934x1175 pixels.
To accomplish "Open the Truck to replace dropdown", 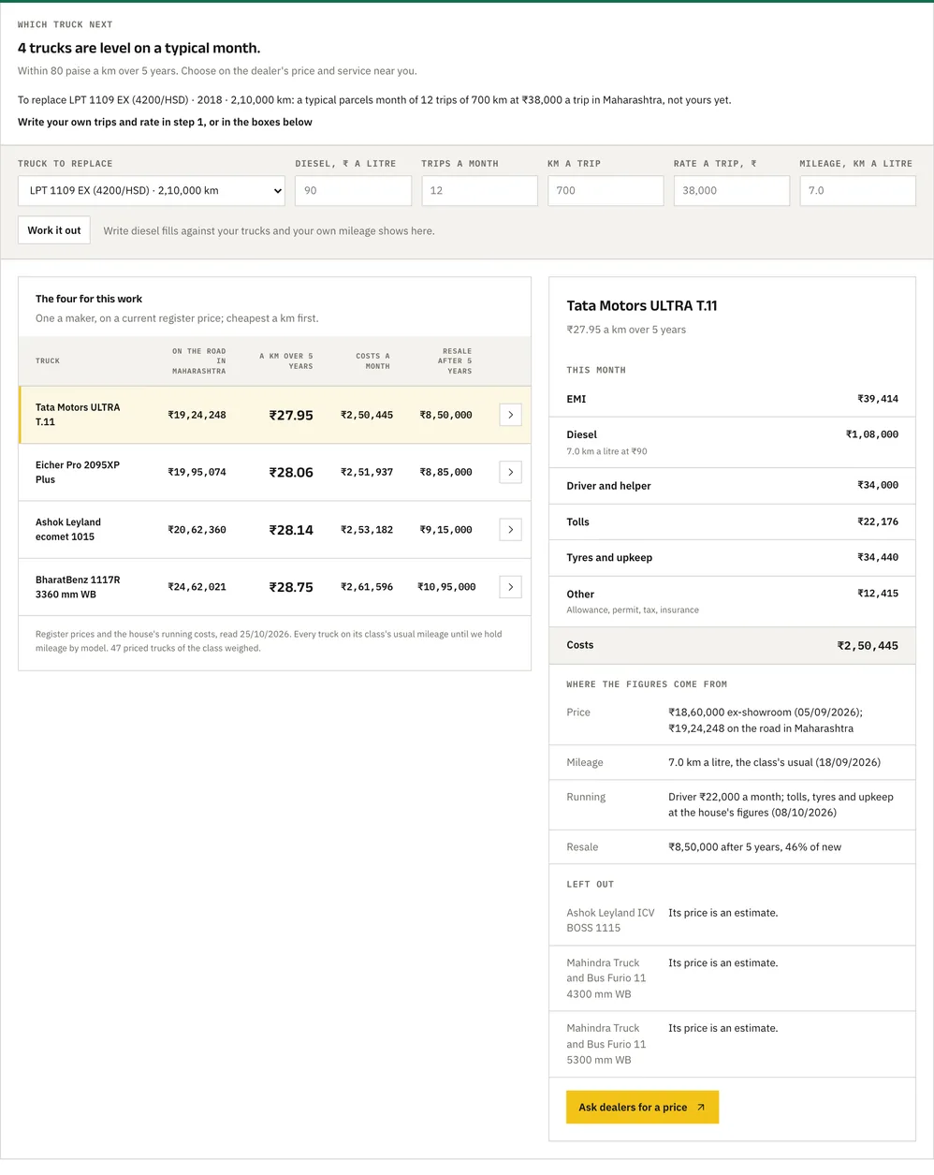I will (x=152, y=191).
